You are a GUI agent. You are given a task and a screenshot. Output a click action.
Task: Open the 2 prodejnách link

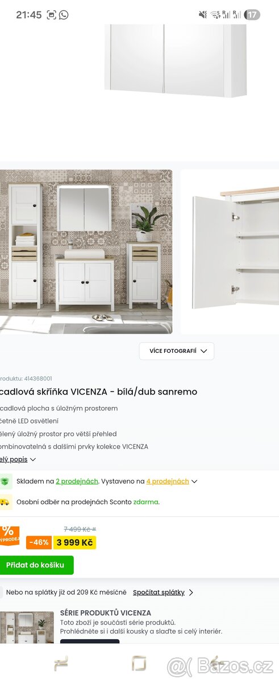[x=77, y=482]
